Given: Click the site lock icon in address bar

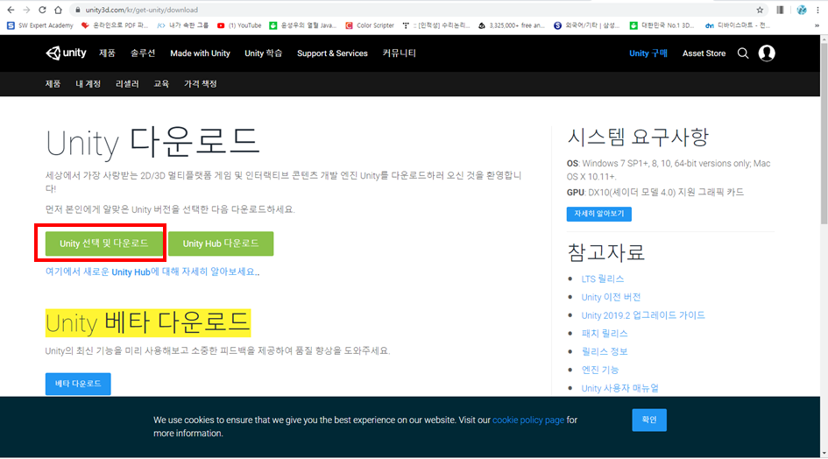Looking at the screenshot, I should 78,10.
